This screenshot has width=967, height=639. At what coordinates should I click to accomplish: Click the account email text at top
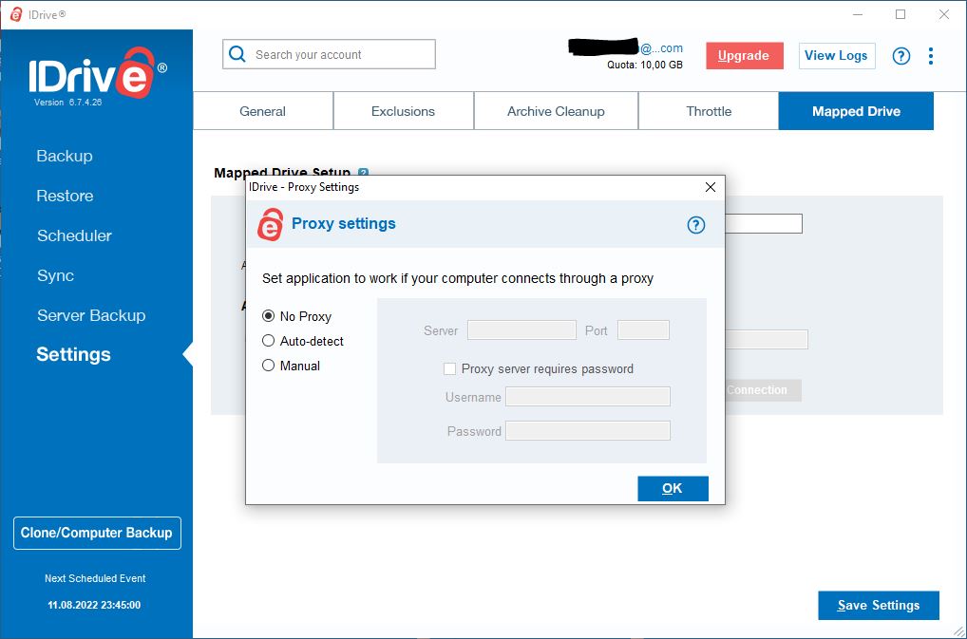tap(625, 47)
